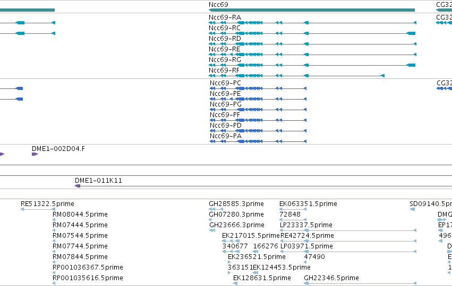This screenshot has width=452, height=286.
Task: Select the RM08044.5prime EST label
Action: [80, 215]
